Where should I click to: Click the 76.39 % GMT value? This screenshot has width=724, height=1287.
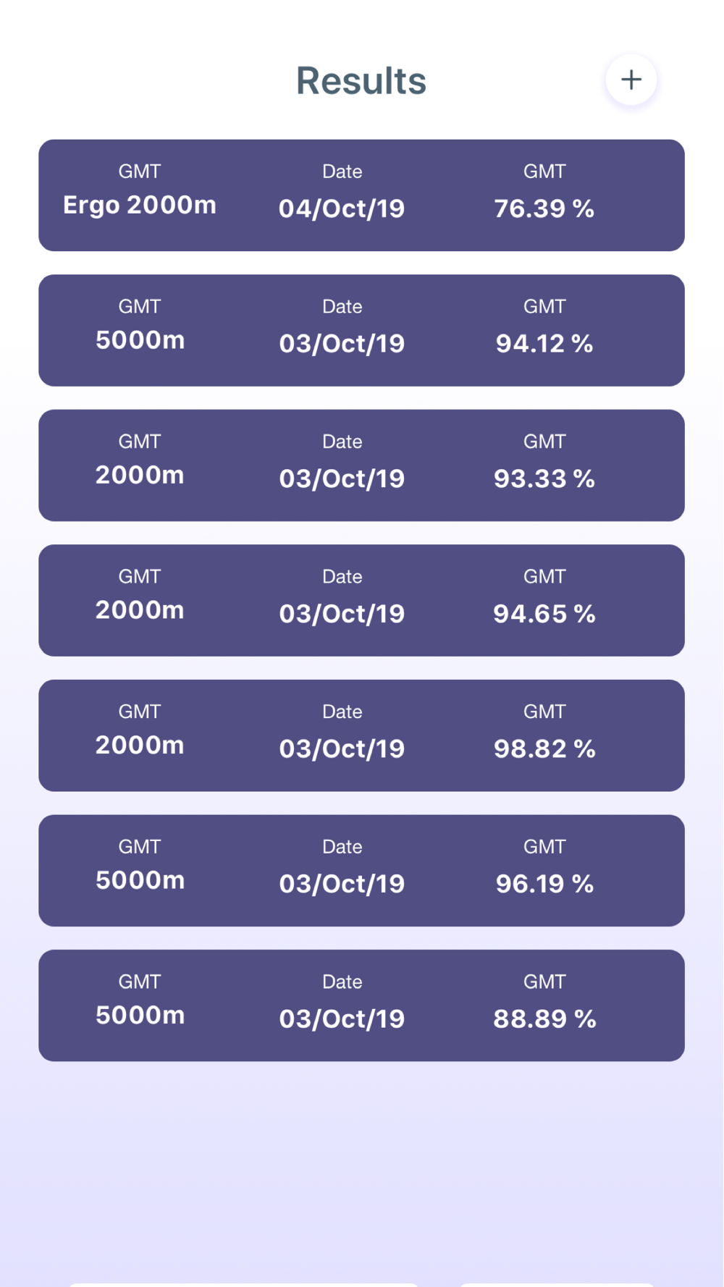point(544,208)
